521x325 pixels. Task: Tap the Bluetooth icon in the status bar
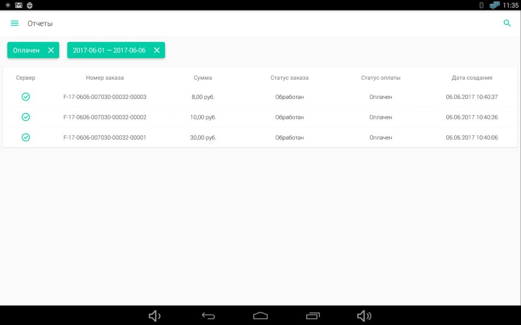481,5
